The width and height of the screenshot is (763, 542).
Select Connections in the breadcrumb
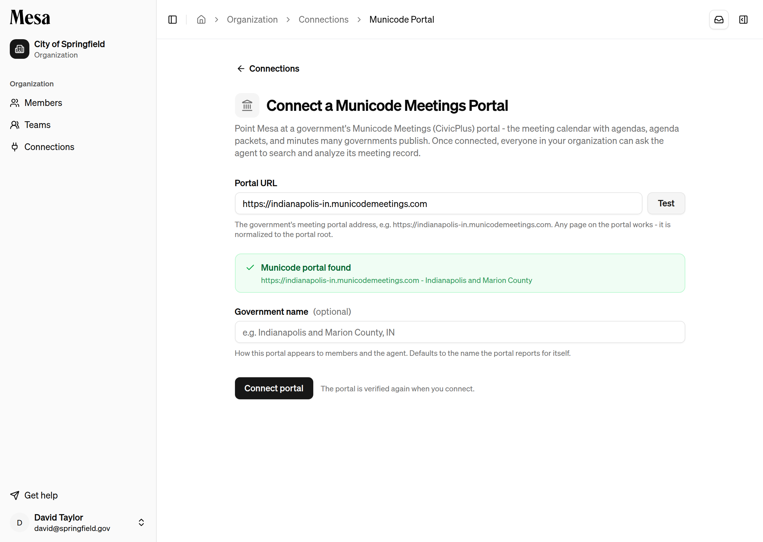323,20
